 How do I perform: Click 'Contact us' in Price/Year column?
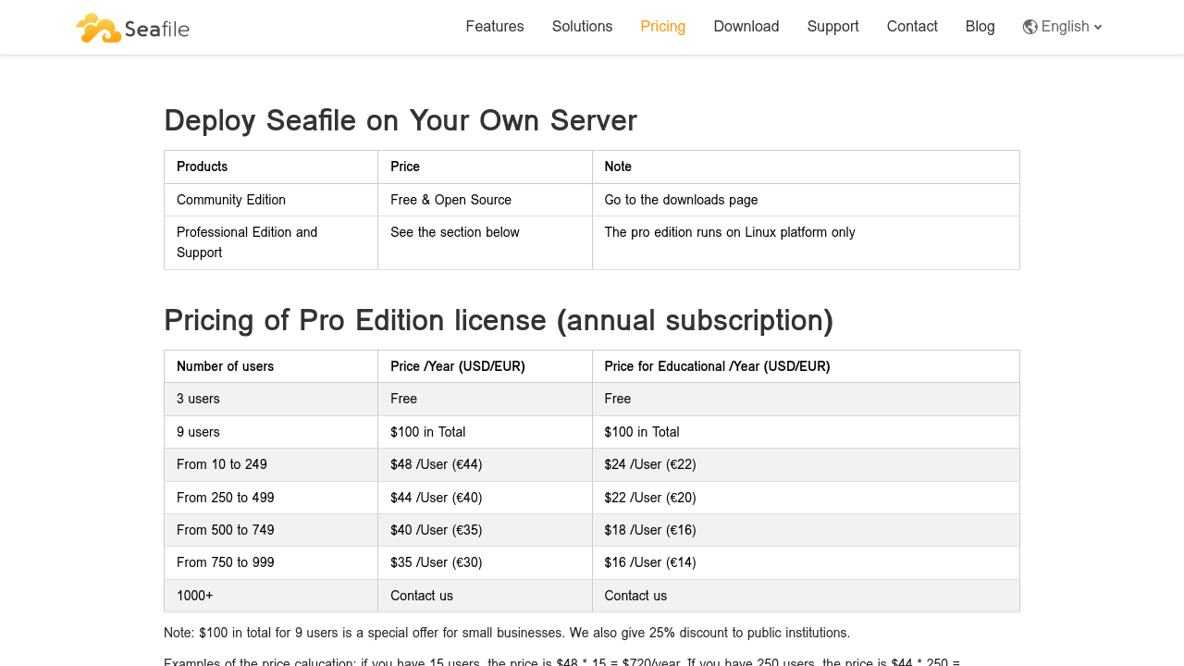422,596
